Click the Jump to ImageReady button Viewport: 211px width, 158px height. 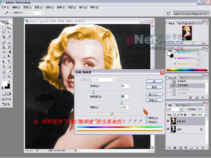(x=6, y=104)
